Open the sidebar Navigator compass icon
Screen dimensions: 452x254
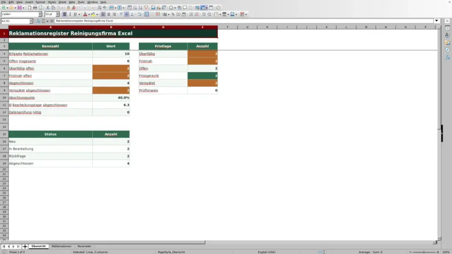click(x=448, y=50)
